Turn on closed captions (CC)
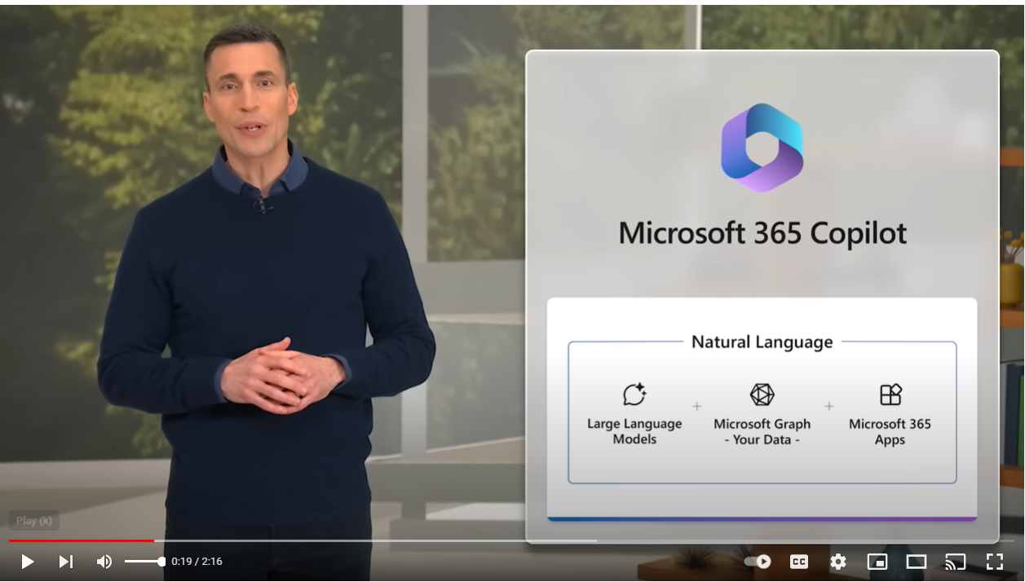 coord(799,562)
